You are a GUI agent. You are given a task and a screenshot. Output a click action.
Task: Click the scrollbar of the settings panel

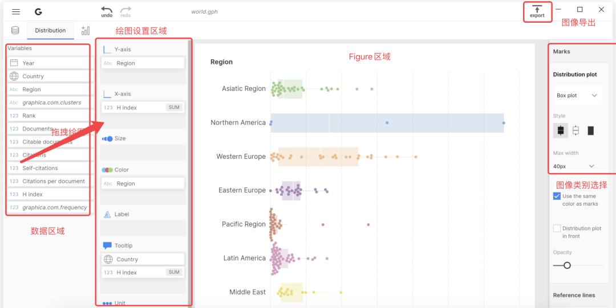[190, 173]
